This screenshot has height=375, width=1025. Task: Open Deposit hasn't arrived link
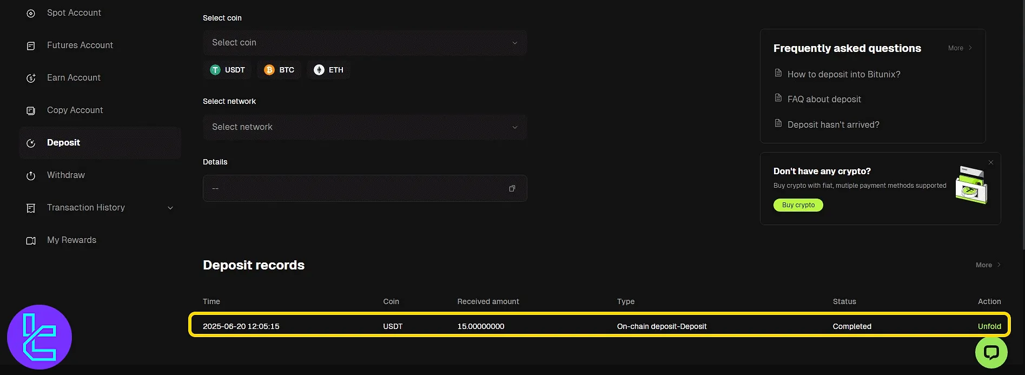[x=834, y=125]
